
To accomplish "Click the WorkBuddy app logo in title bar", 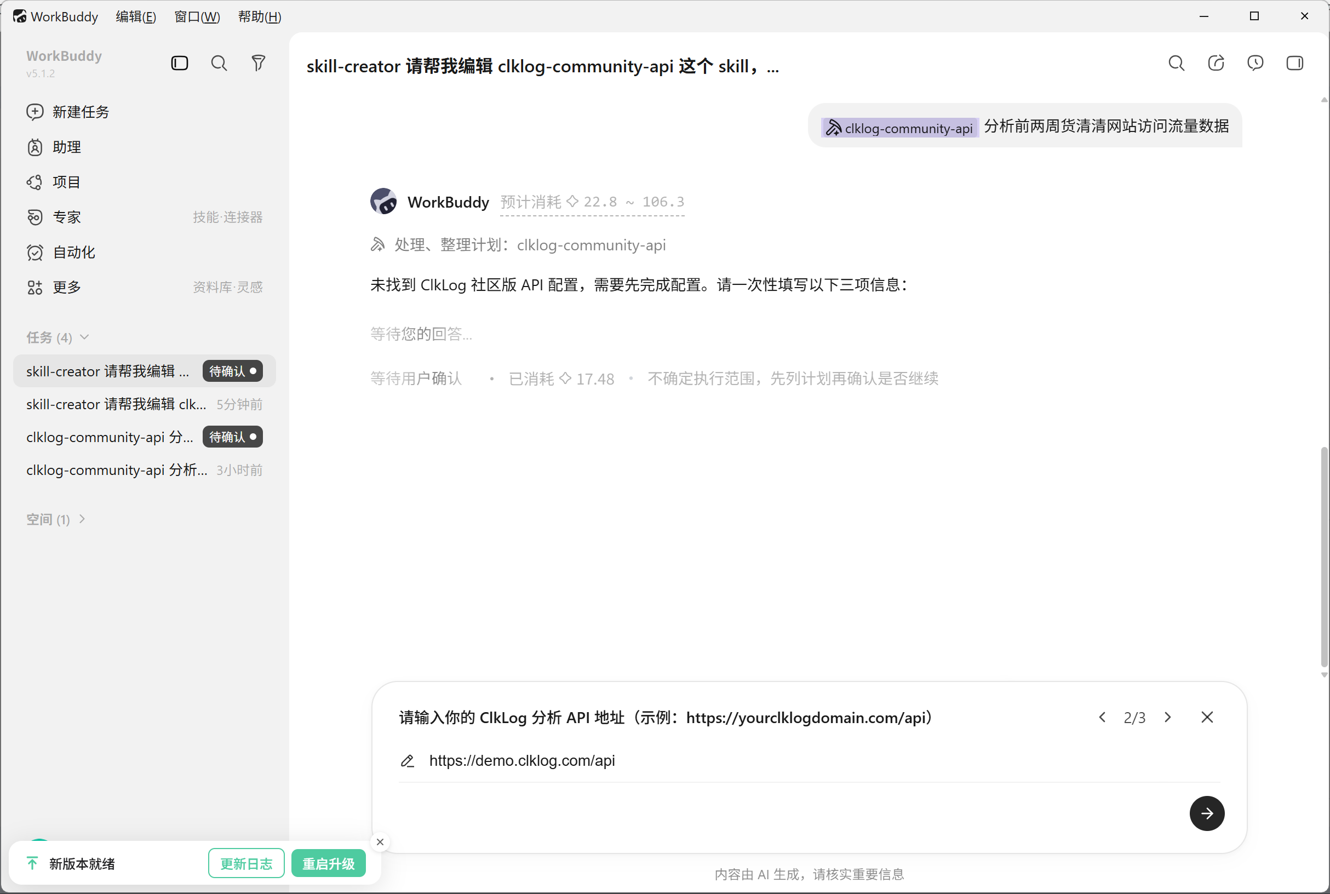I will 19,16.
